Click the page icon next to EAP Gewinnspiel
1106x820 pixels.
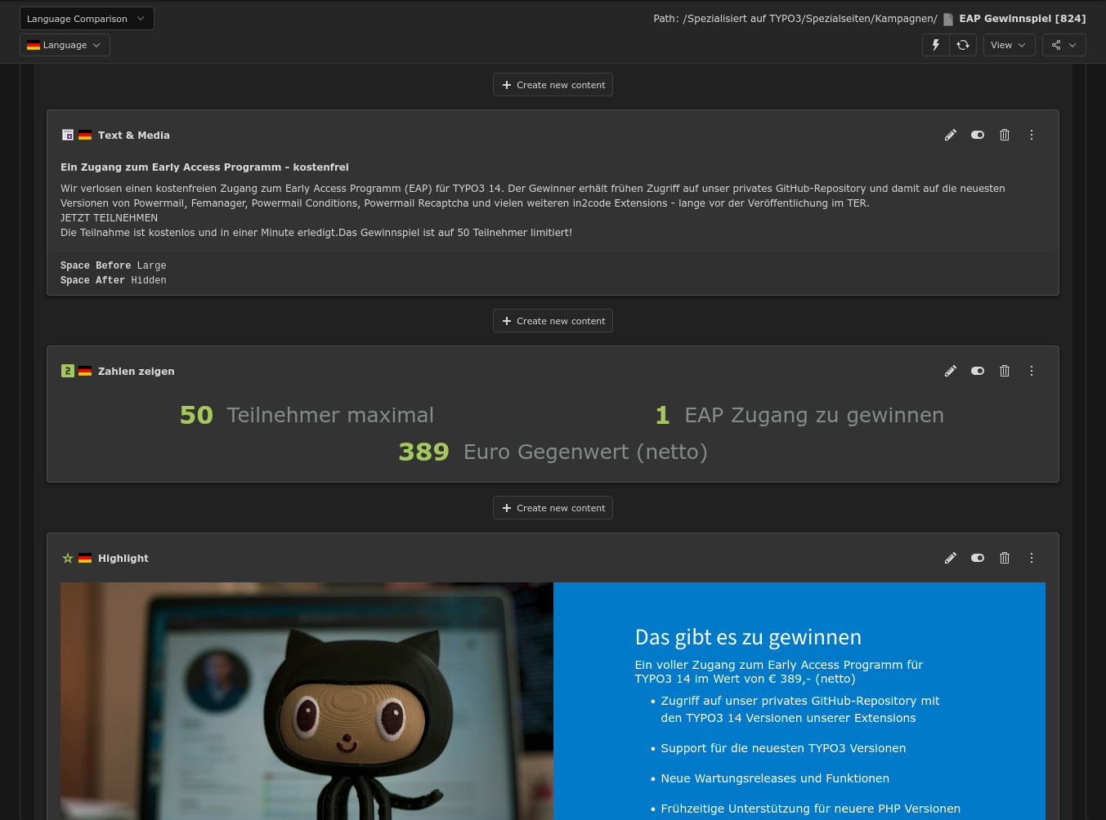948,19
